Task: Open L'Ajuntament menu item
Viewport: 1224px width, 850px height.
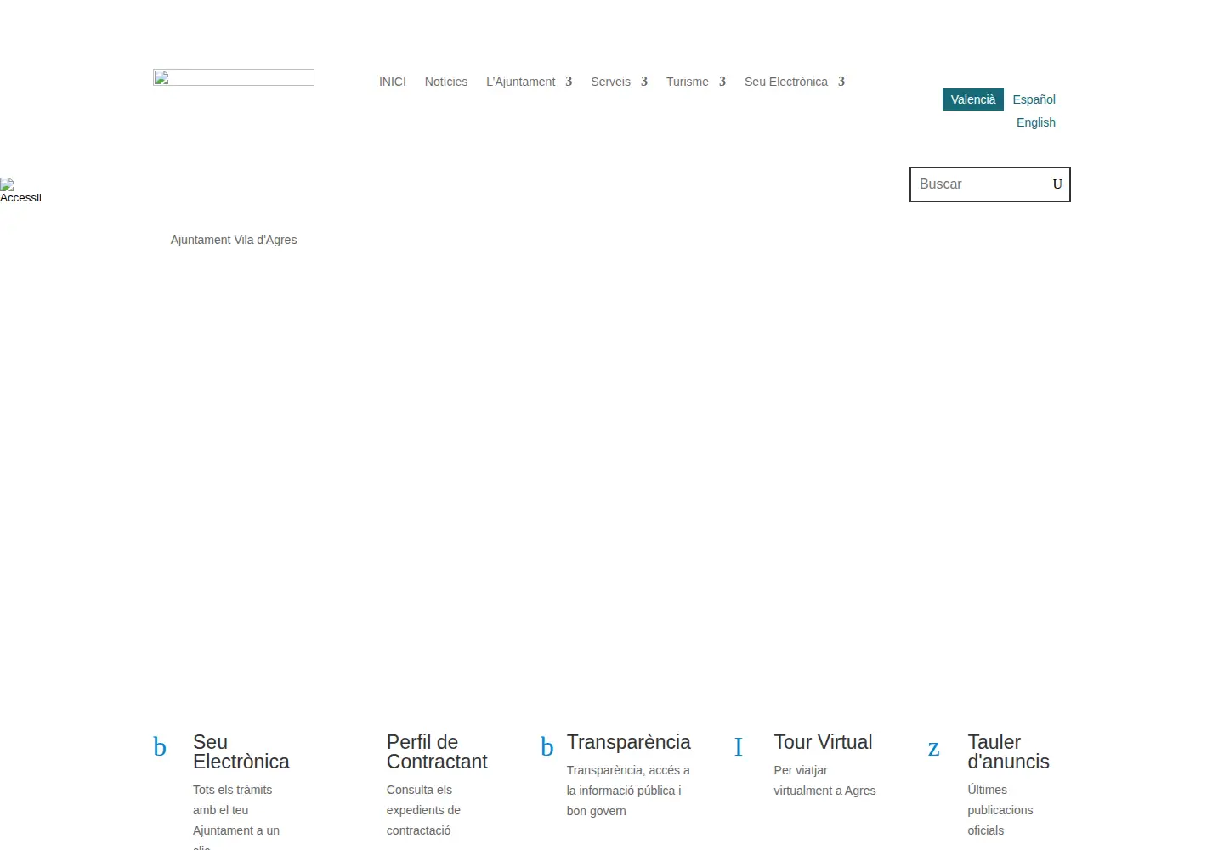Action: (520, 82)
